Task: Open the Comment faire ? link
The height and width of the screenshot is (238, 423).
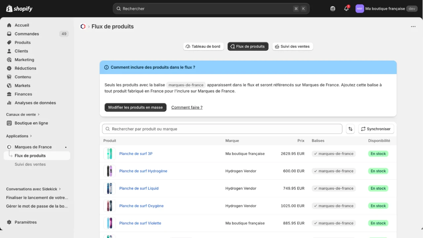Action: click(187, 107)
